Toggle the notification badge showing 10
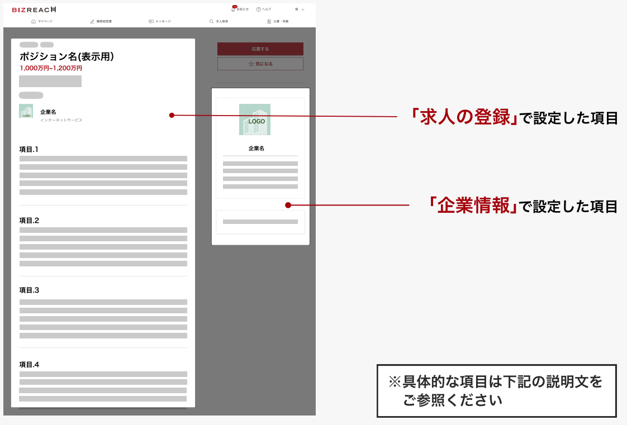Screen dimensions: 627x425 click(234, 6)
